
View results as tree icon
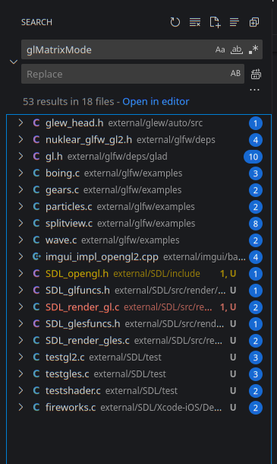(x=235, y=22)
